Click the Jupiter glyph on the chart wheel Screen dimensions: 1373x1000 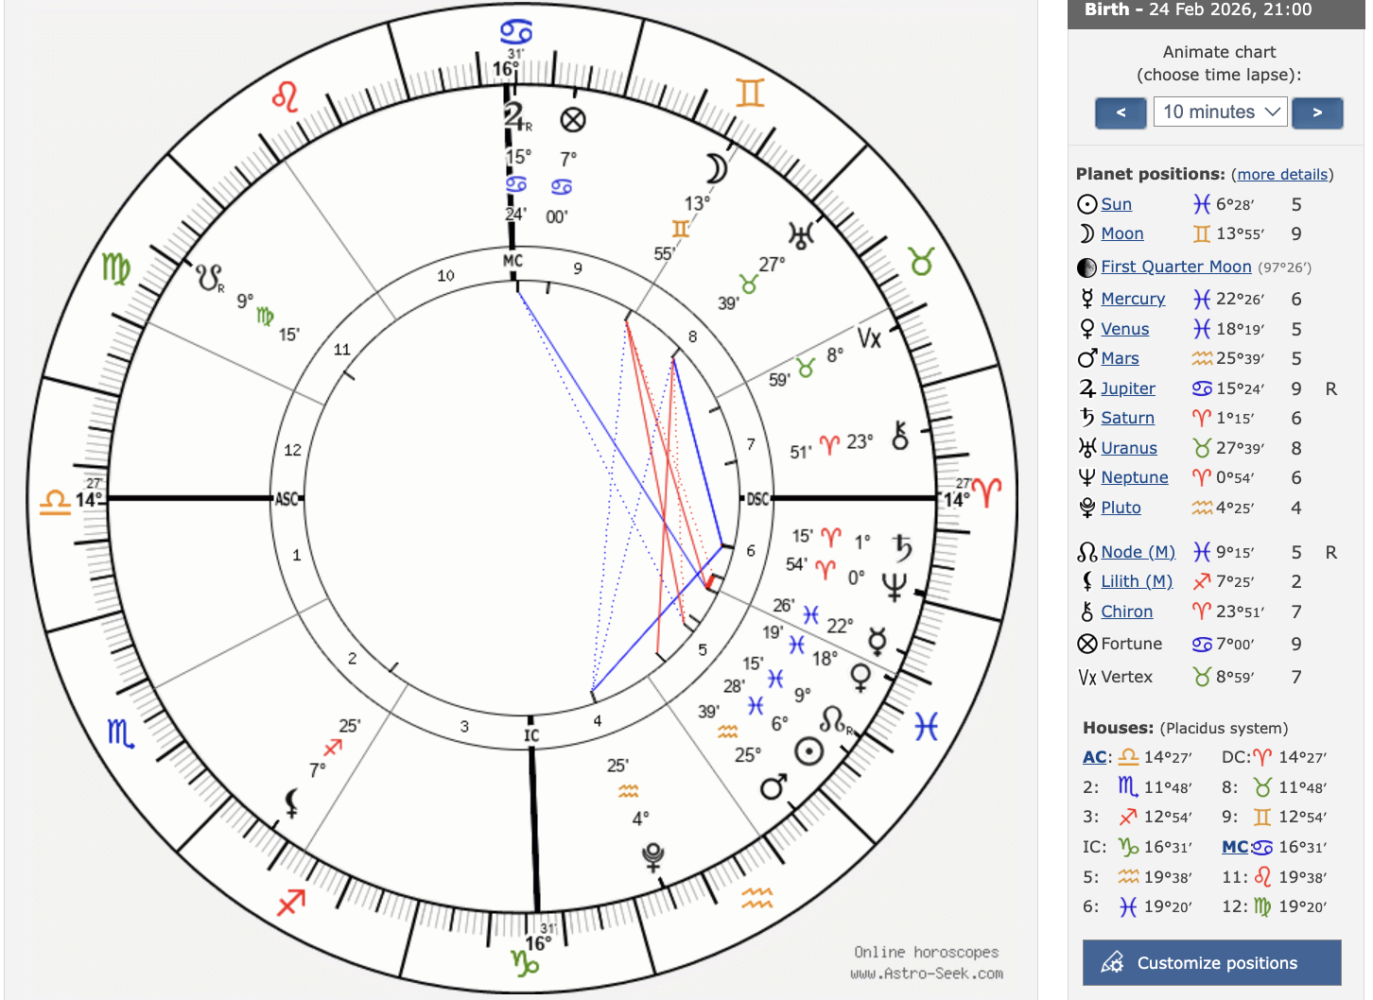click(x=515, y=117)
